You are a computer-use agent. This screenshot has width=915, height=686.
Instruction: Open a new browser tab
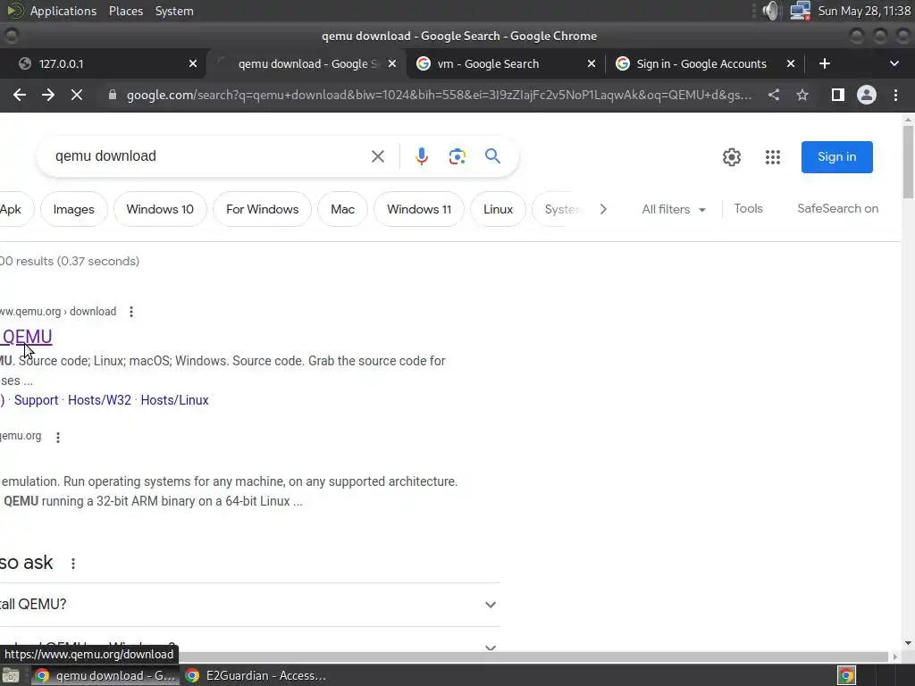click(825, 63)
